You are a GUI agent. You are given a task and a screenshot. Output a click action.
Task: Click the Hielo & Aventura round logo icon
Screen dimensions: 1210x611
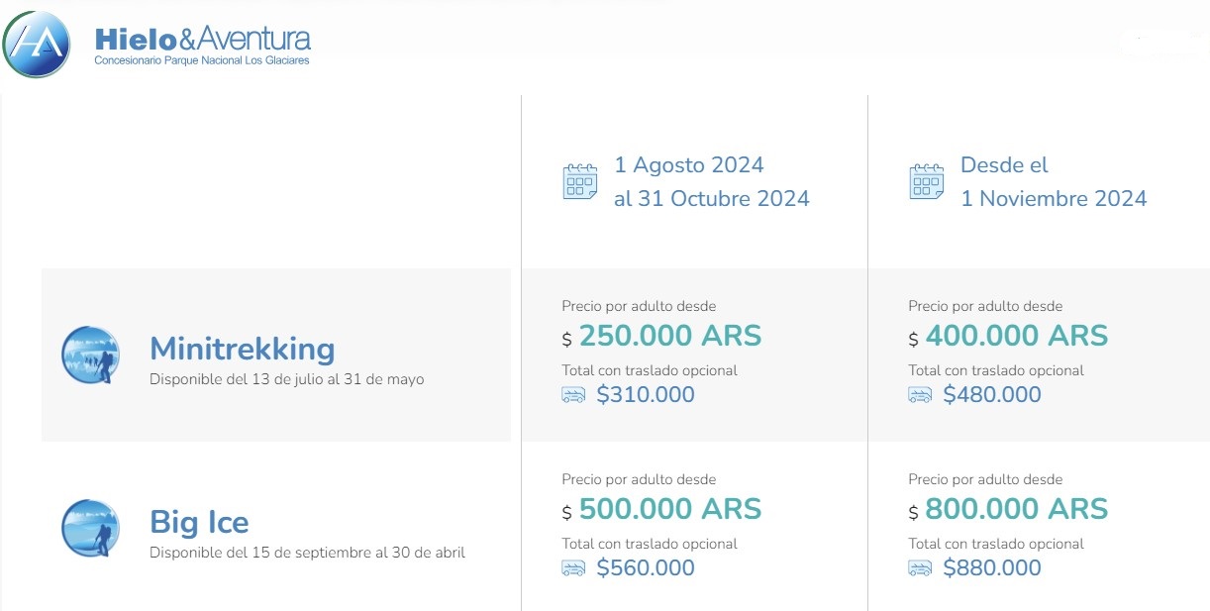(x=38, y=44)
